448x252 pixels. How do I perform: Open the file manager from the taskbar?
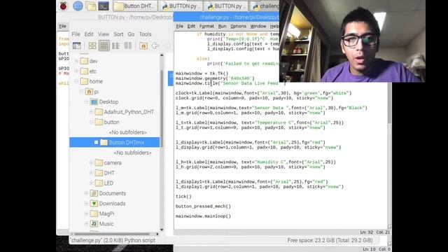click(x=90, y=6)
